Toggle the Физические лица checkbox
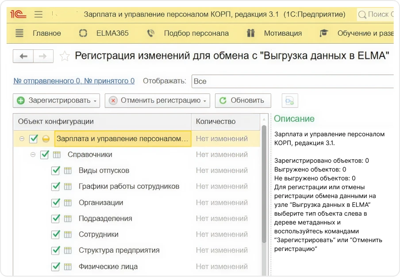This screenshot has width=400, height=277. 56,266
